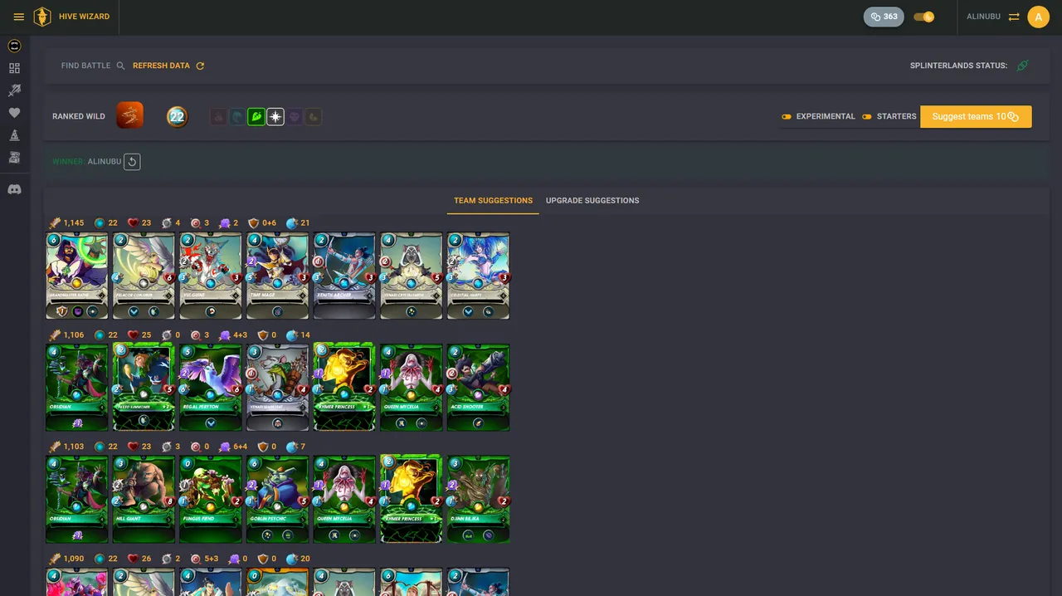Select the Pelacor Conjurer card in first team
This screenshot has width=1062, height=596.
point(144,276)
